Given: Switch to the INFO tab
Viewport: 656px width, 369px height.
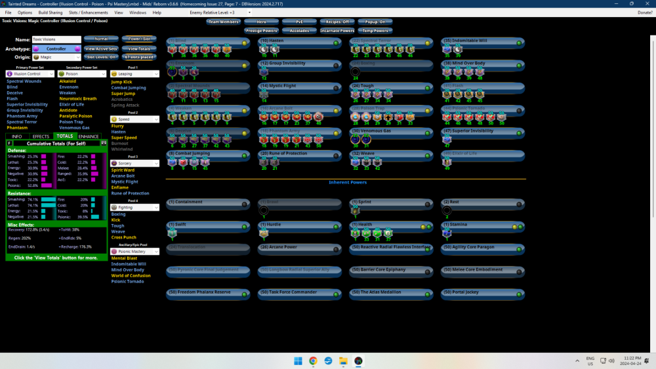Looking at the screenshot, I should 17,136.
